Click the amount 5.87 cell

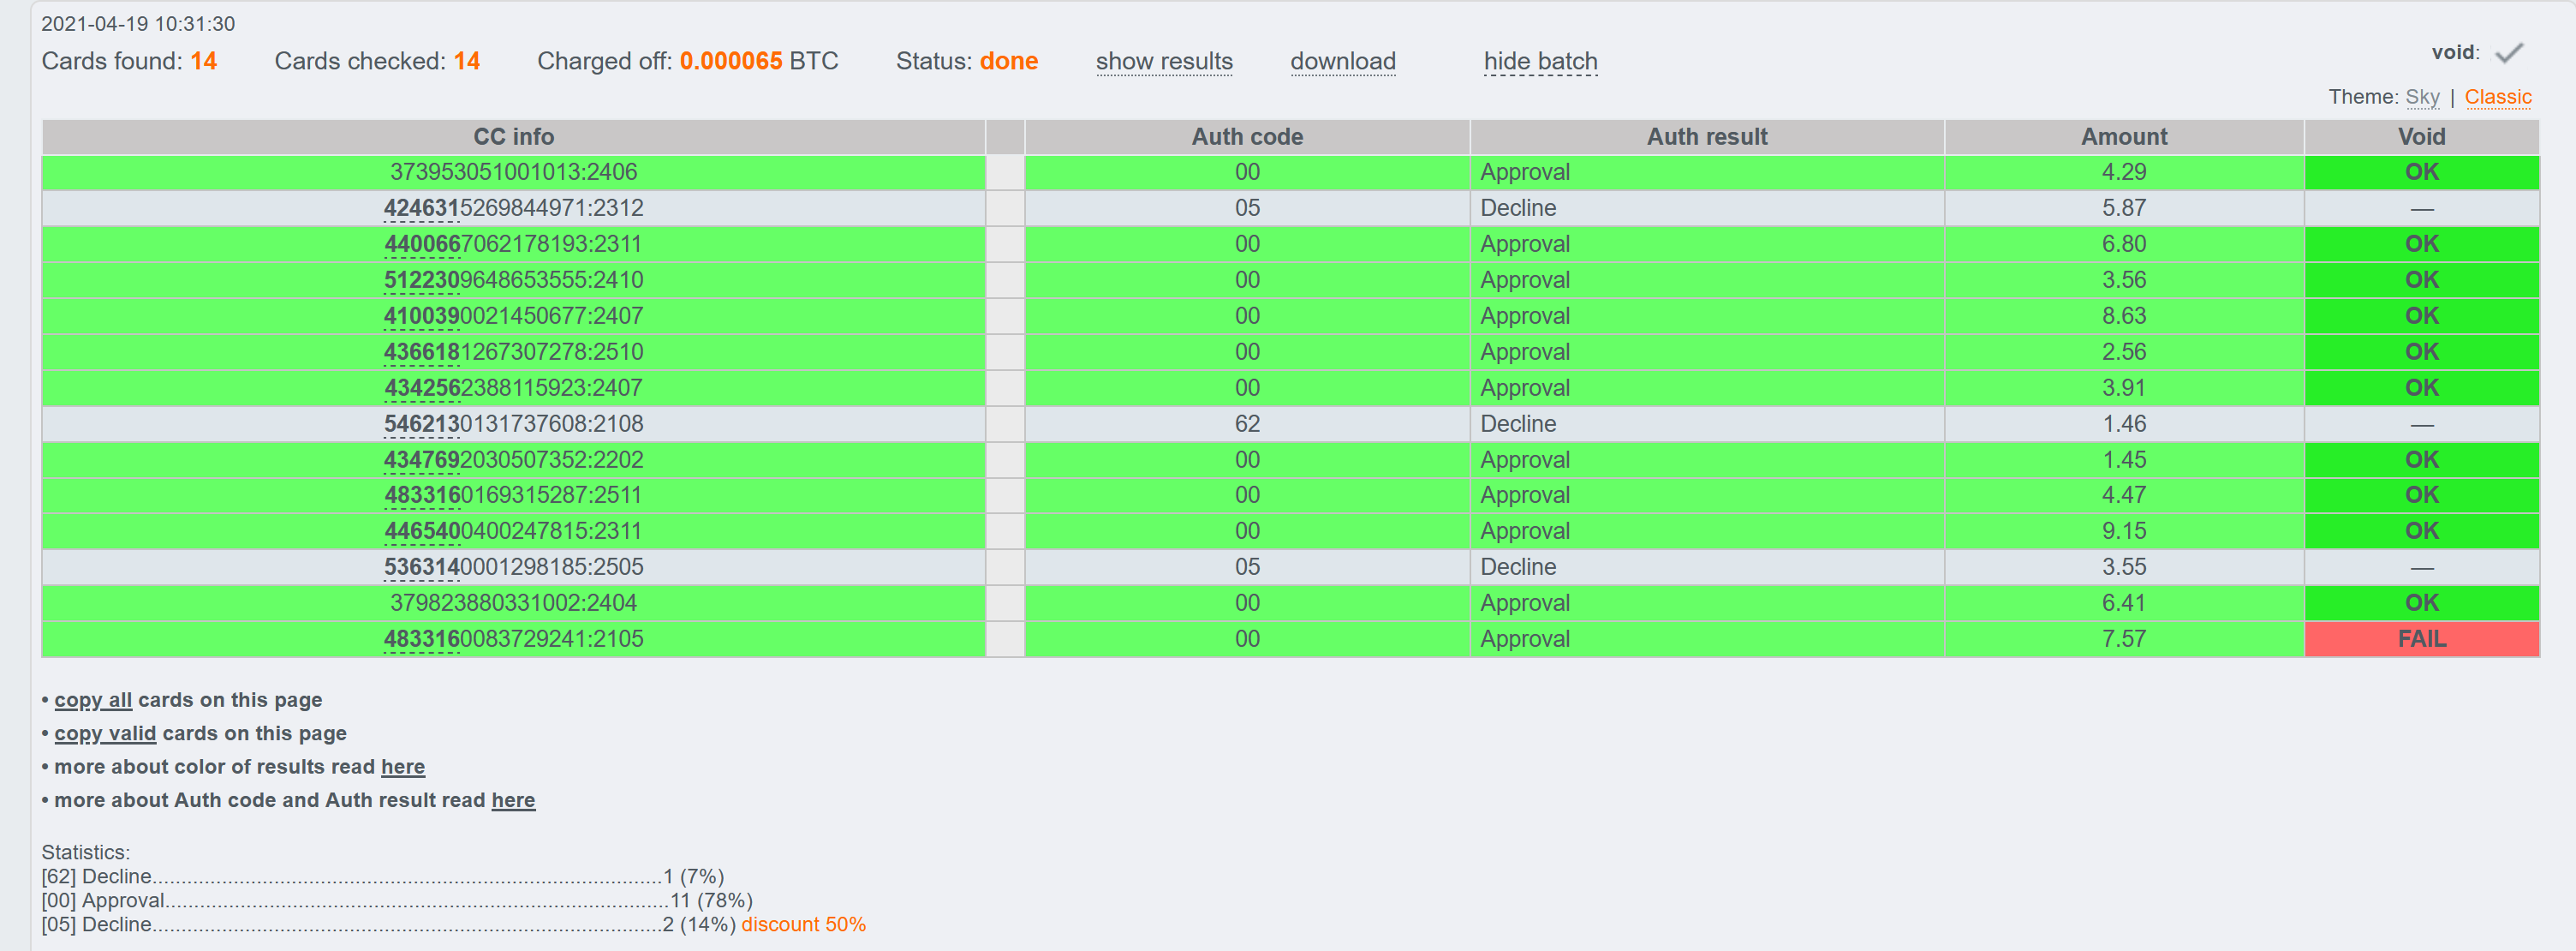coord(2124,208)
